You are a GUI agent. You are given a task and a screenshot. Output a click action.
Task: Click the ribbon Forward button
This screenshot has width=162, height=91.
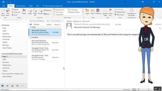click(40, 12)
